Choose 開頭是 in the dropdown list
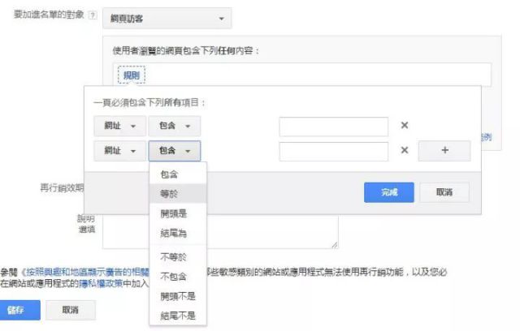Image resolution: width=520 pixels, height=331 pixels. click(x=173, y=213)
